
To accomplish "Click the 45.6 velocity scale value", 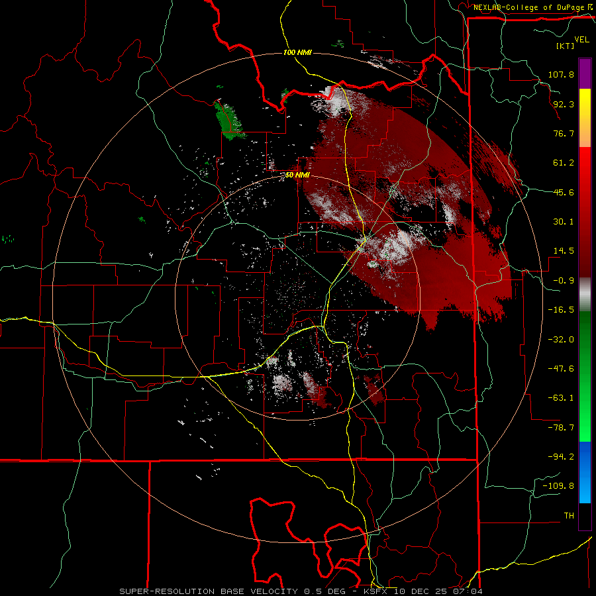I will coord(564,192).
